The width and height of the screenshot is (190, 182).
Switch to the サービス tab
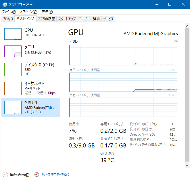[x=108, y=19]
